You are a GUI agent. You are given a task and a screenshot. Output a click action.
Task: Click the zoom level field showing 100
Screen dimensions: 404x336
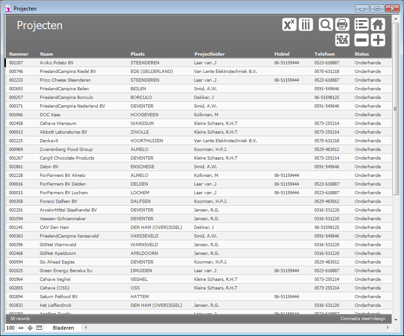[10, 328]
